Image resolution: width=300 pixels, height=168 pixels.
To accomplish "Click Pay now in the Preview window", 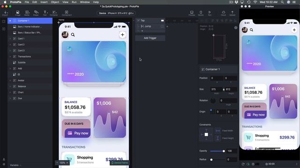I will point(255,115).
